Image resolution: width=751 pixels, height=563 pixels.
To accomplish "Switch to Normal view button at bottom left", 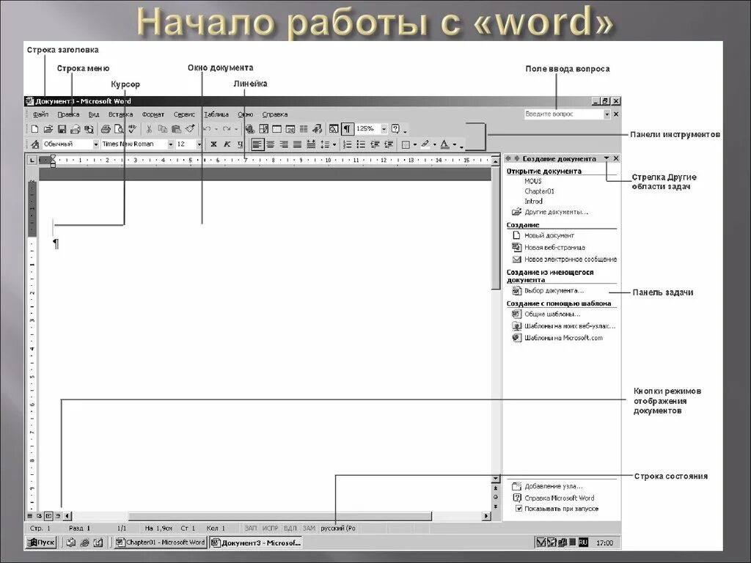I will tap(30, 516).
